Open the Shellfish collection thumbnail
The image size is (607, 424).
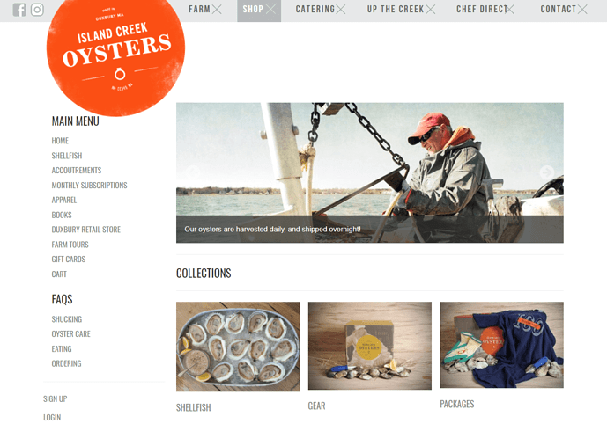tap(238, 347)
